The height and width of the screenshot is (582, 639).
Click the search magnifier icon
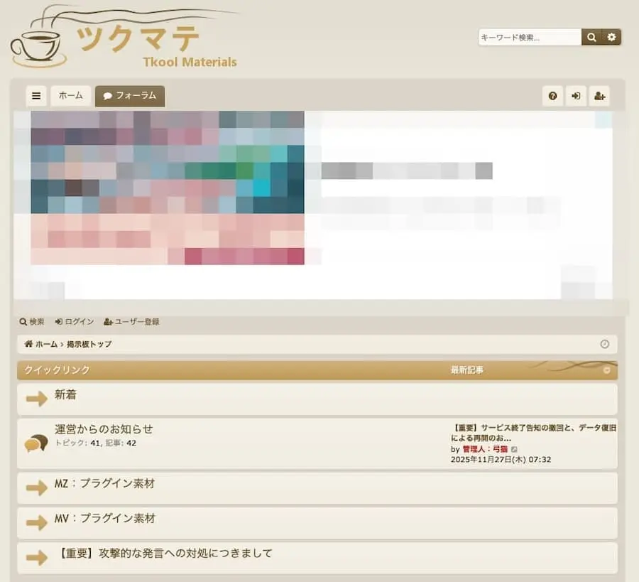click(x=591, y=36)
